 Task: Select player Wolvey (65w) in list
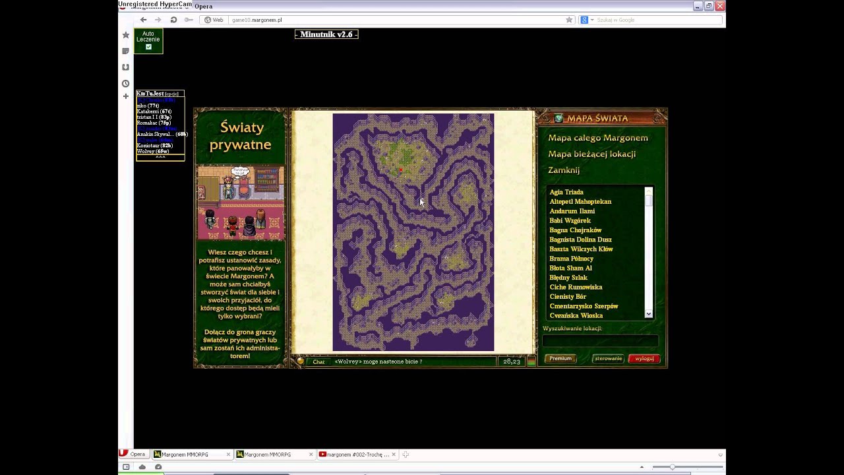click(153, 151)
